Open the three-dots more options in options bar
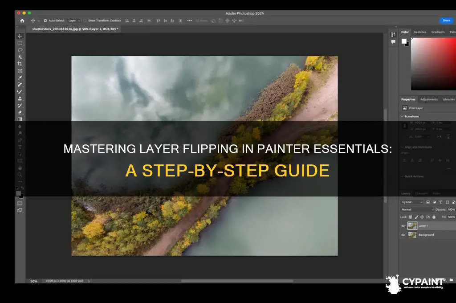The height and width of the screenshot is (303, 456). tap(190, 20)
